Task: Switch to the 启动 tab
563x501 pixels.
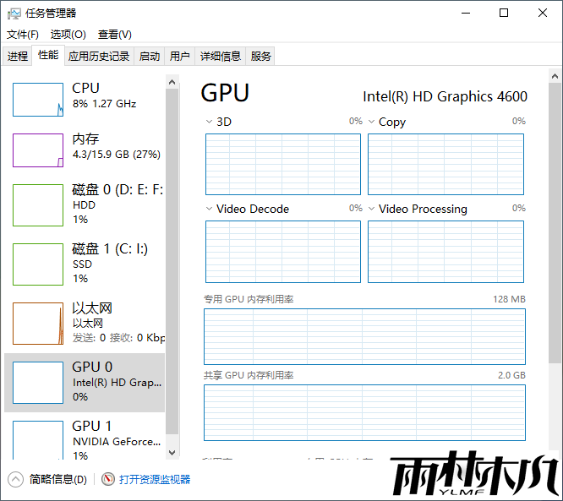Action: coord(150,56)
